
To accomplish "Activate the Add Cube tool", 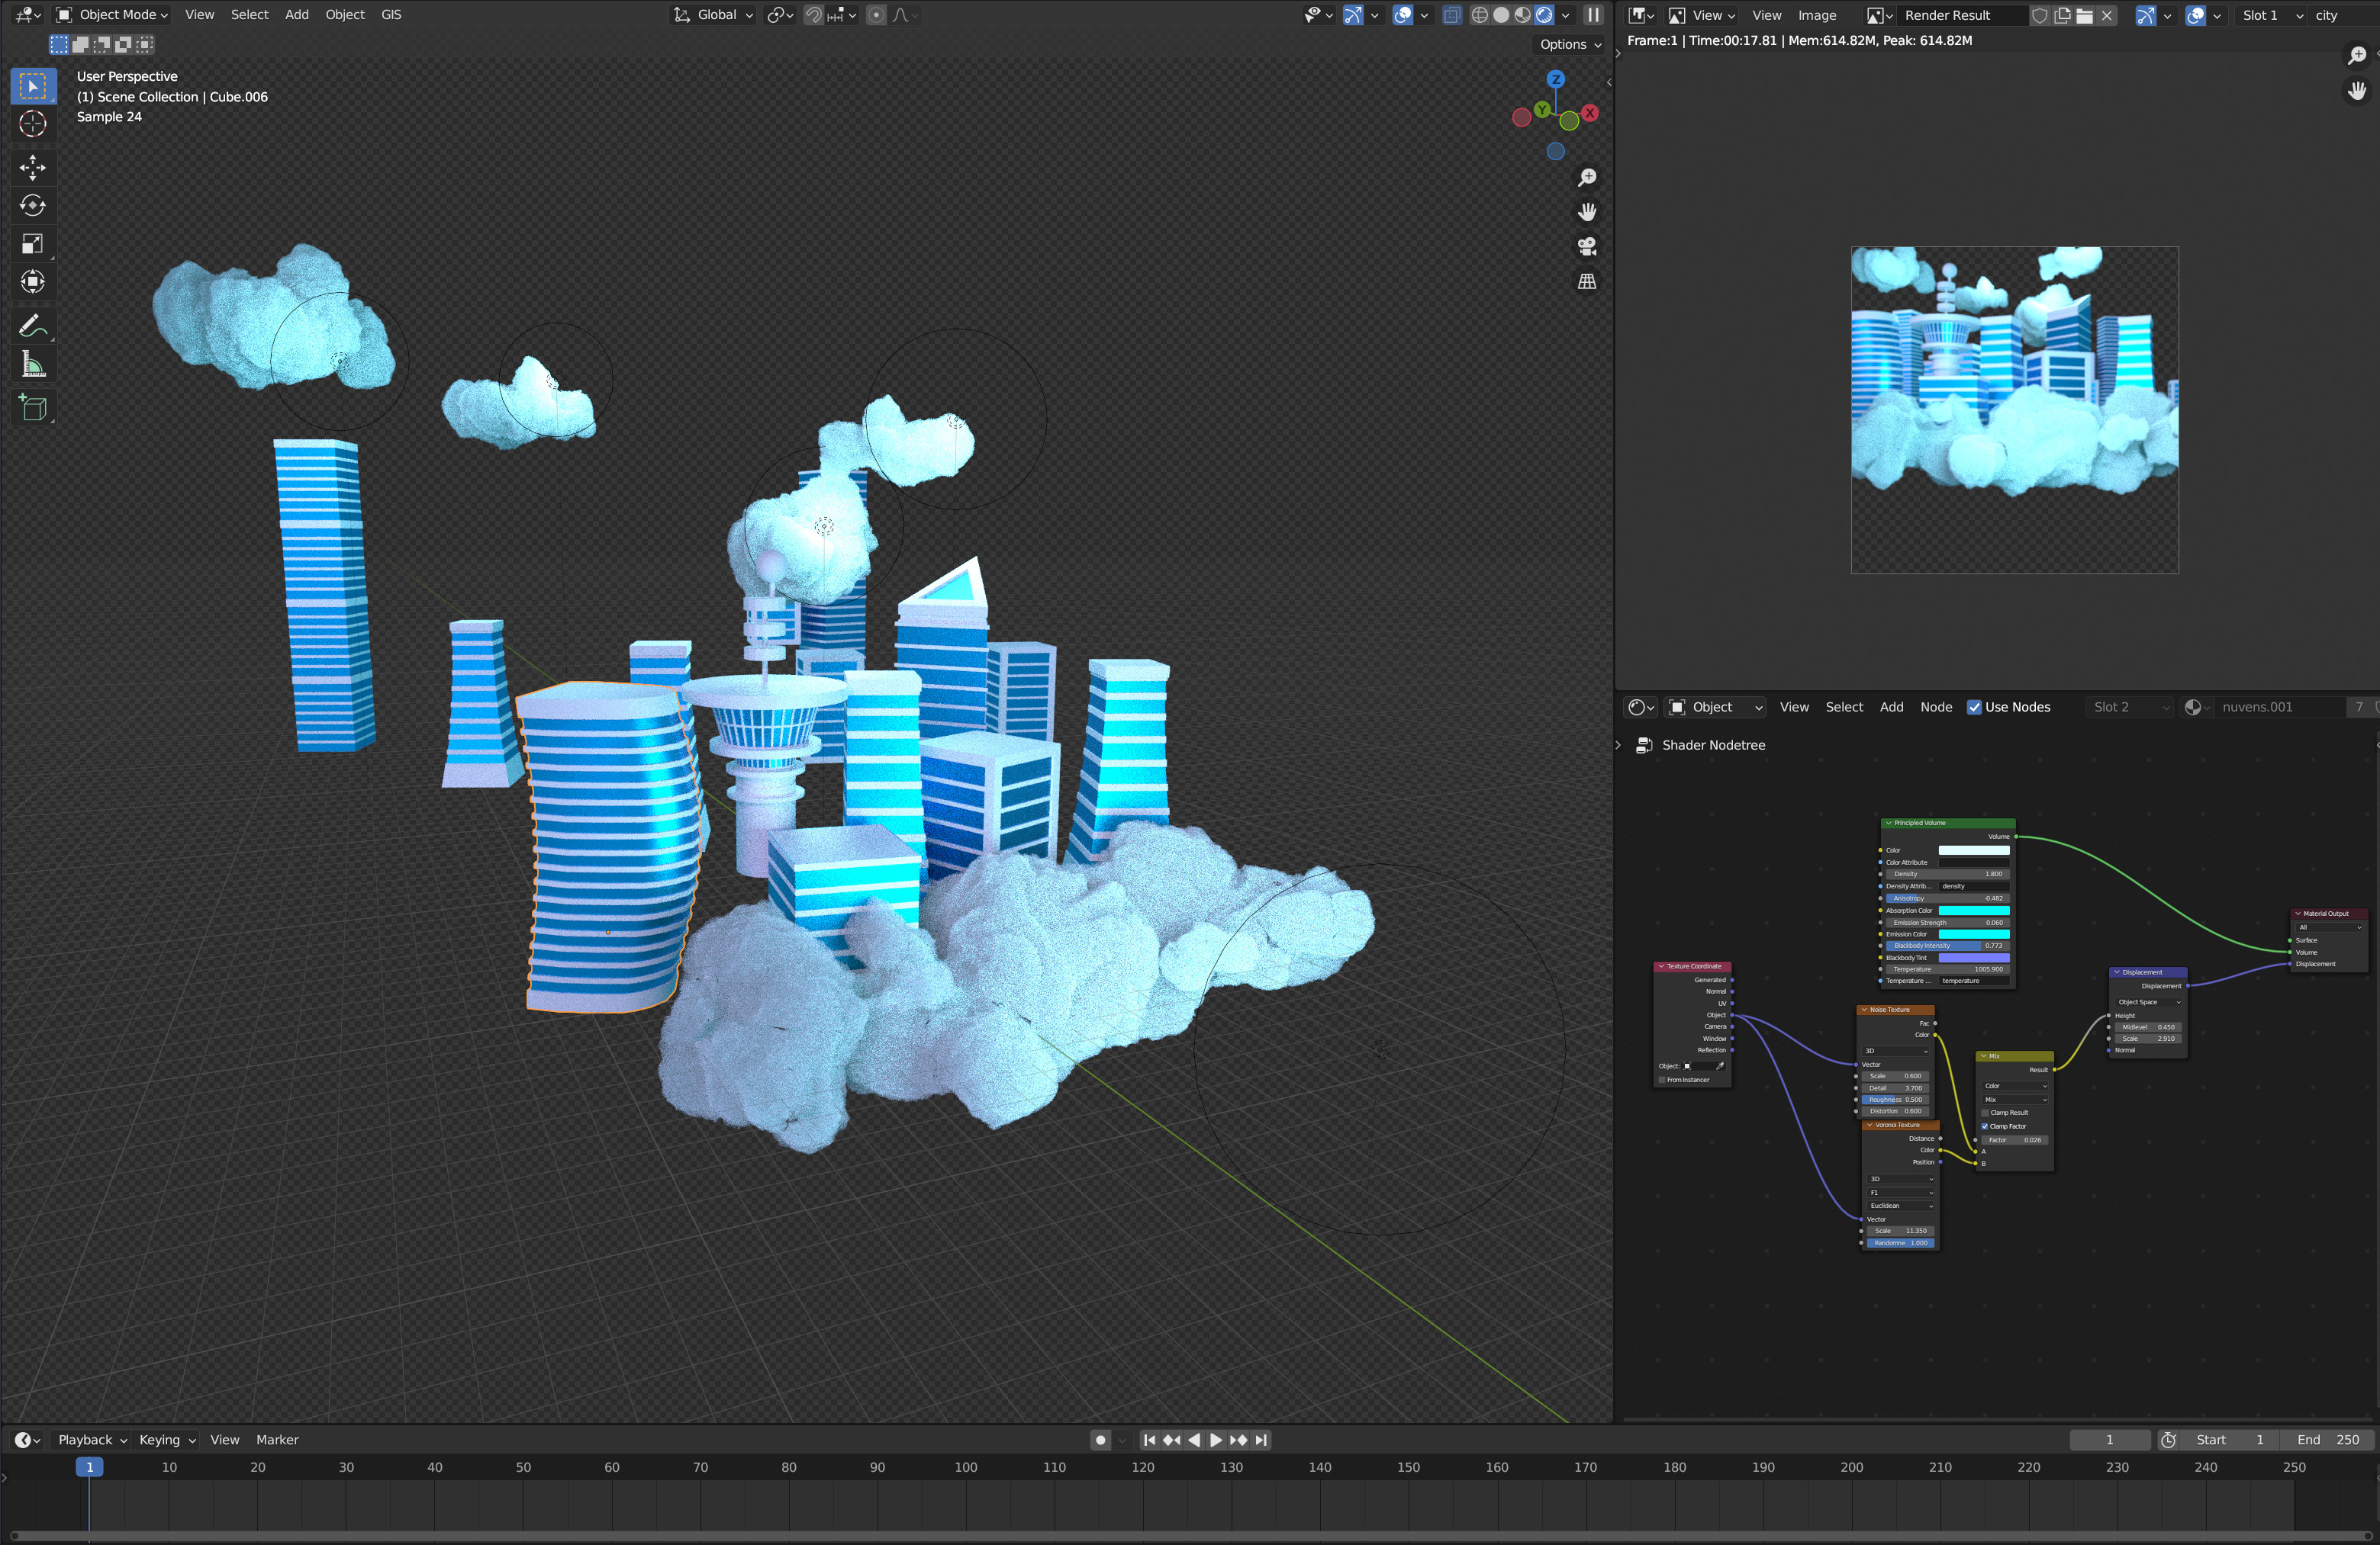I will pos(33,408).
